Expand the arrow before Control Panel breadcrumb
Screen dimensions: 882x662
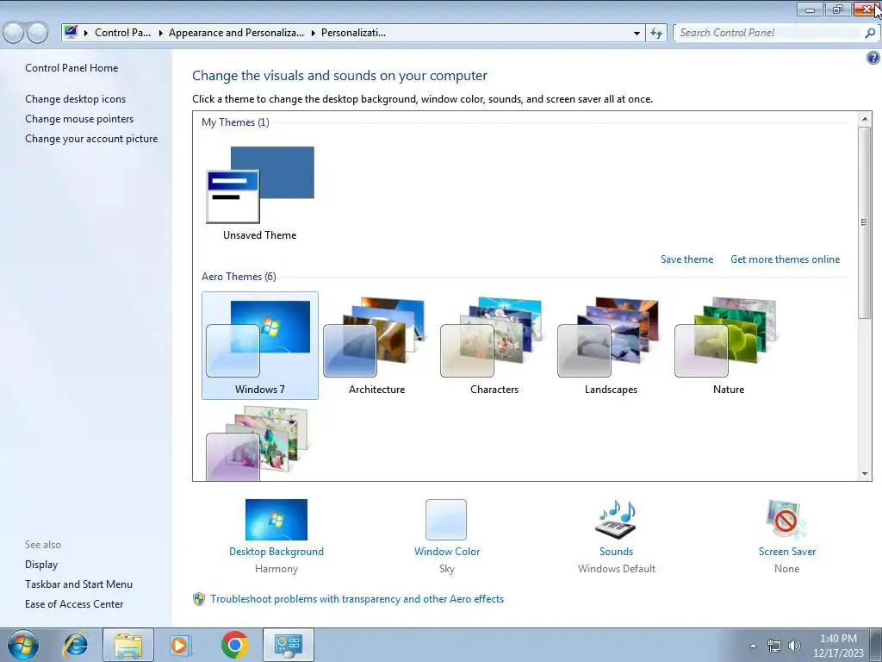pyautogui.click(x=86, y=33)
